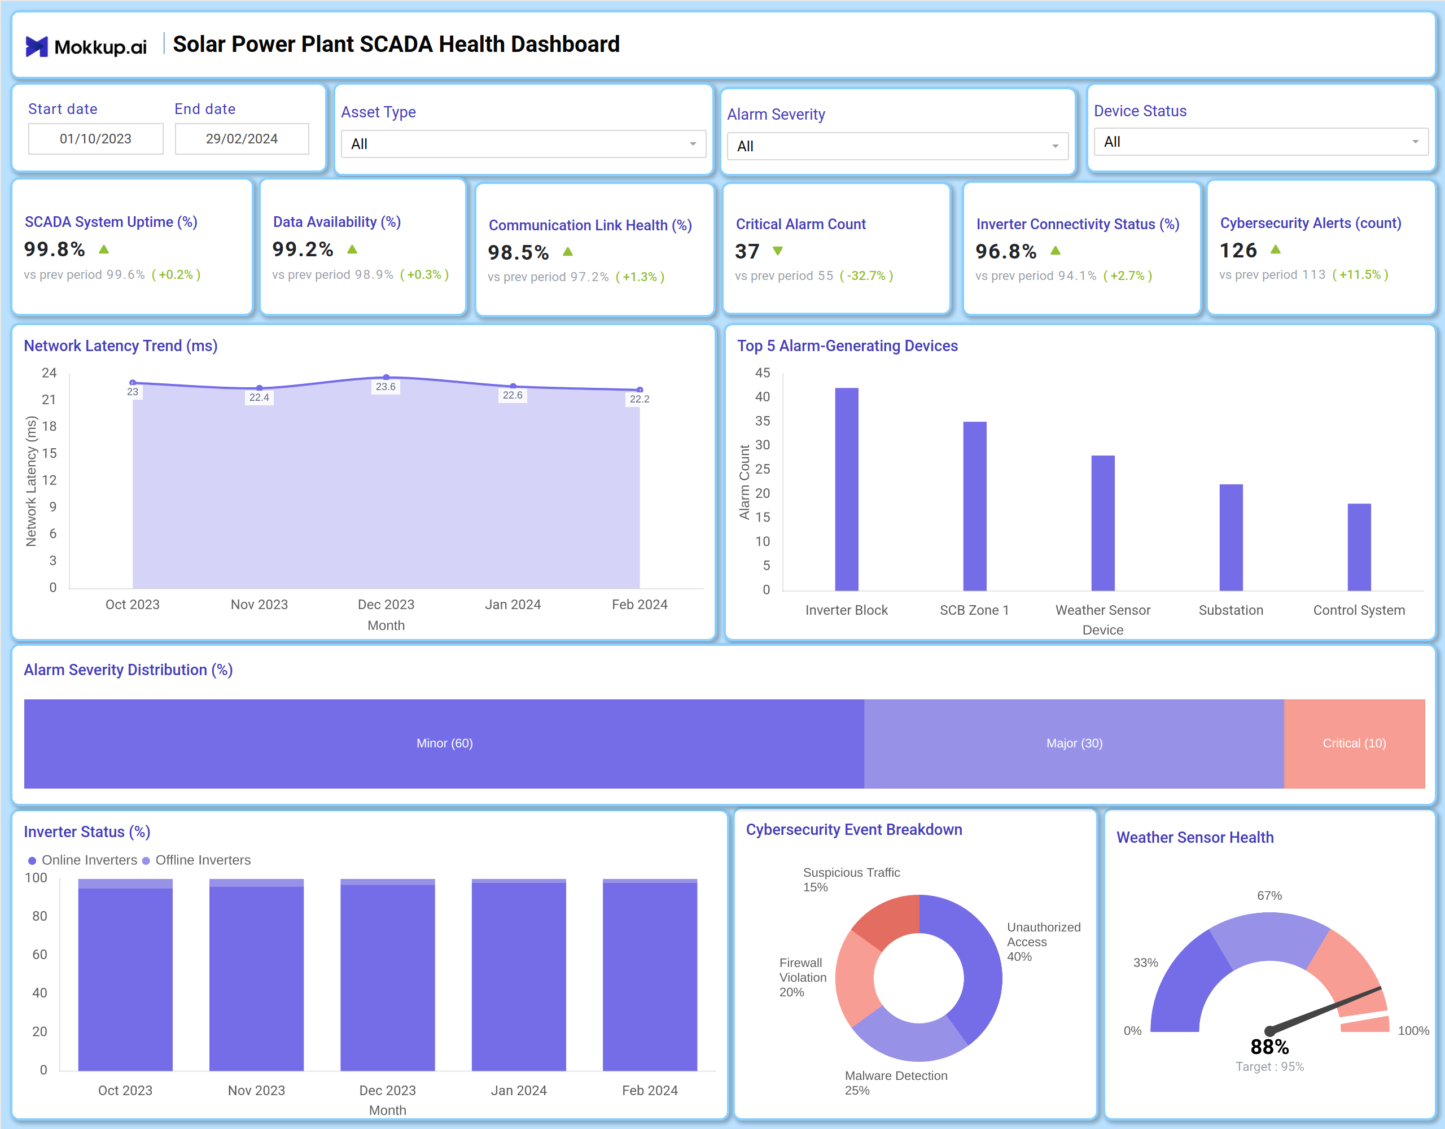This screenshot has width=1445, height=1129.
Task: Click the Oct 2023 latency point labeled 23
Action: coord(133,383)
